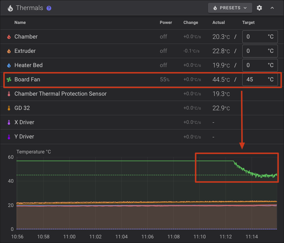
Task: Click the Thermals help question mark icon
Action: [49, 8]
